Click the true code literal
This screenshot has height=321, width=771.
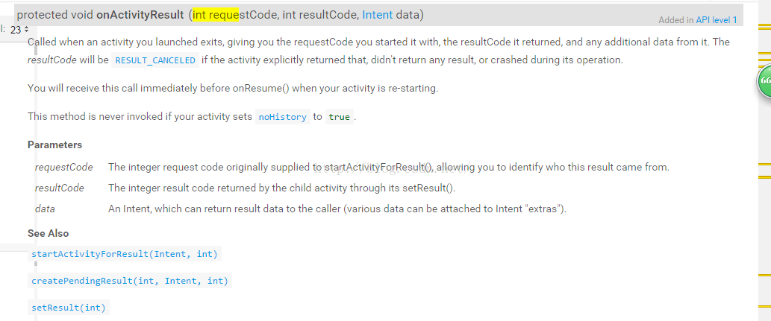340,117
